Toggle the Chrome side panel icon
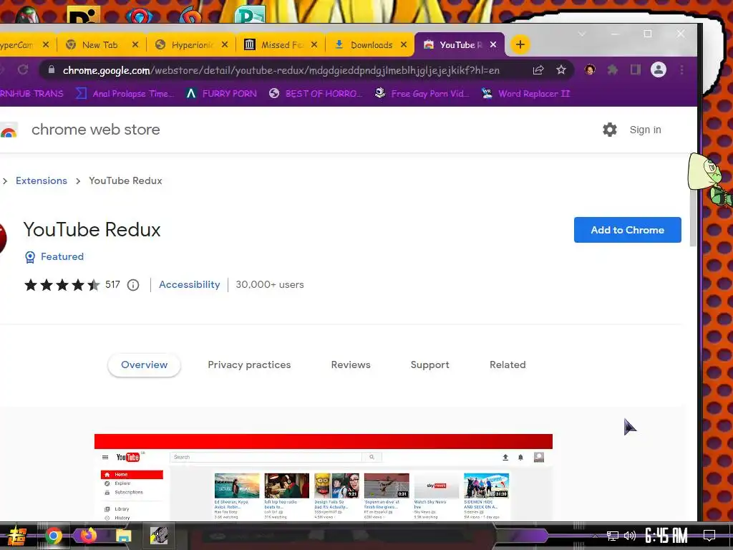The image size is (733, 550). click(x=635, y=69)
